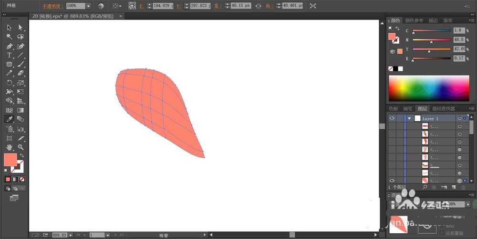Screen dimensions: 477x239
Task: Select the Eyedropper tool
Action: [x=9, y=119]
